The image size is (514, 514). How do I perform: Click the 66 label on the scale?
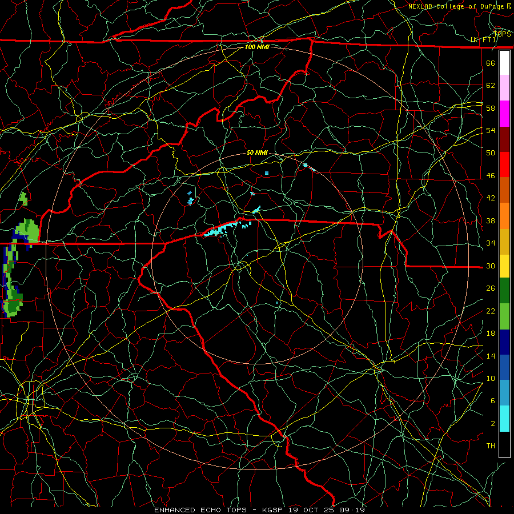point(491,63)
